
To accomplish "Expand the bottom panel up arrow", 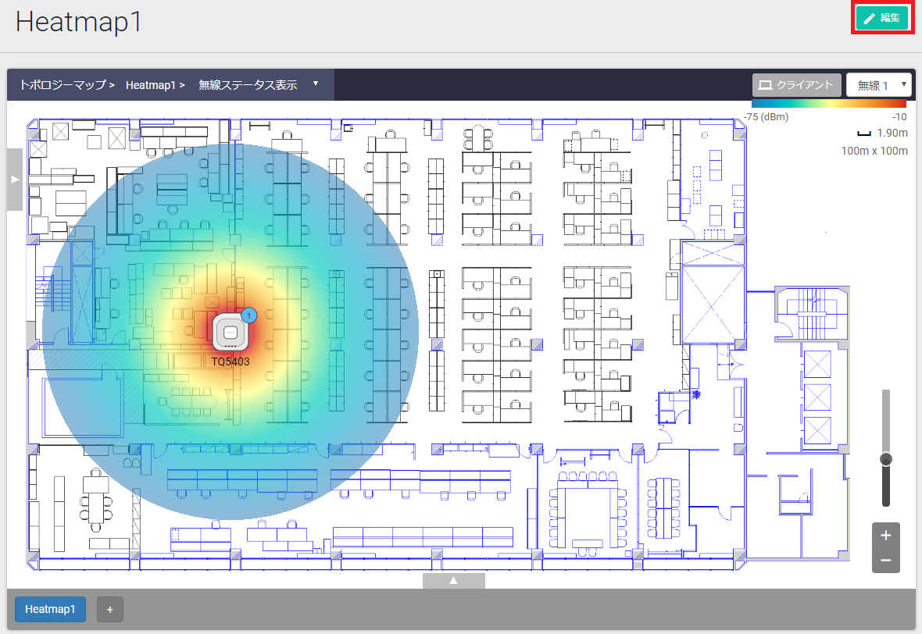I will [453, 581].
